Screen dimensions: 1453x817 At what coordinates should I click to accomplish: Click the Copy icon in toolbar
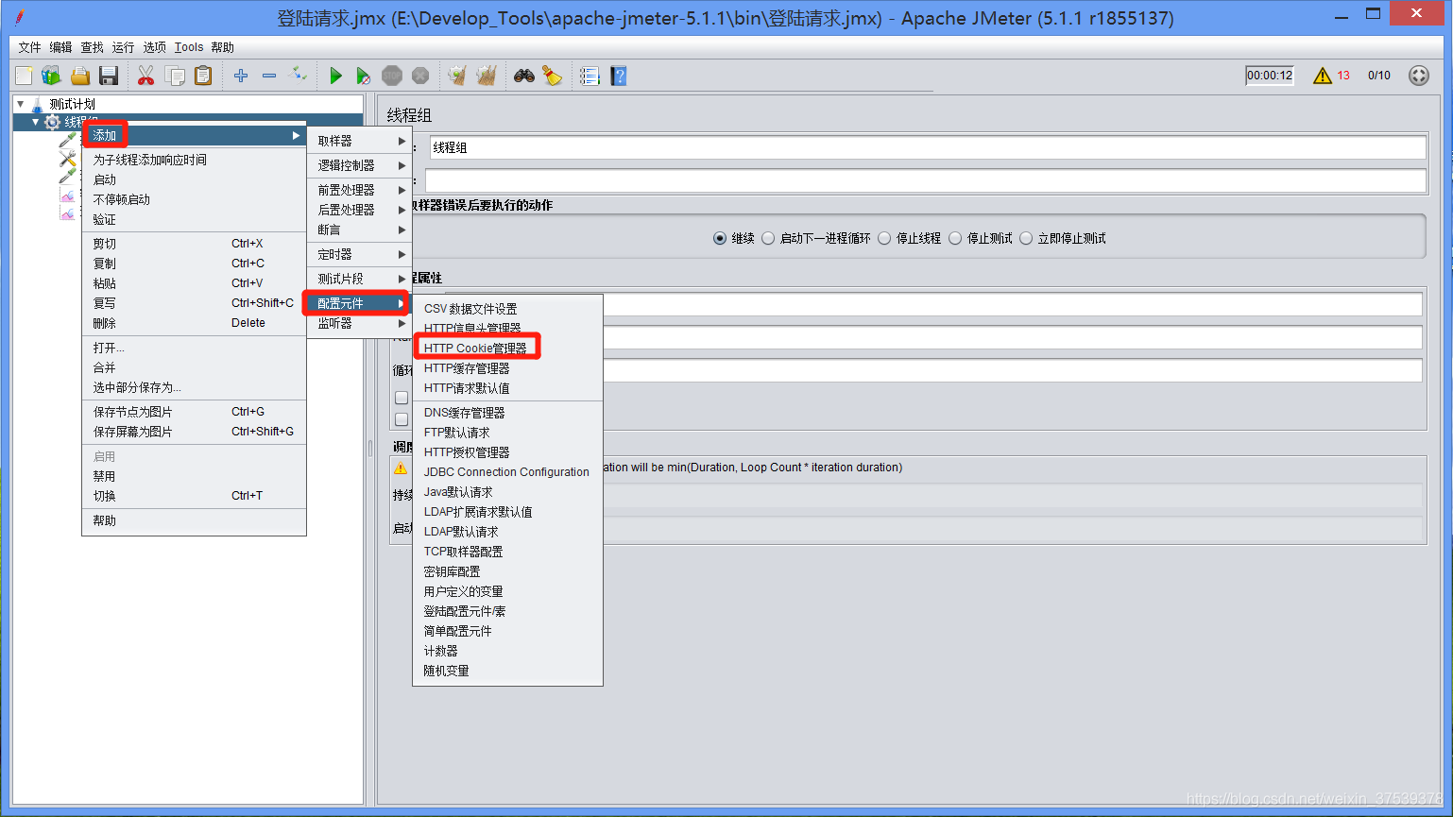click(175, 76)
